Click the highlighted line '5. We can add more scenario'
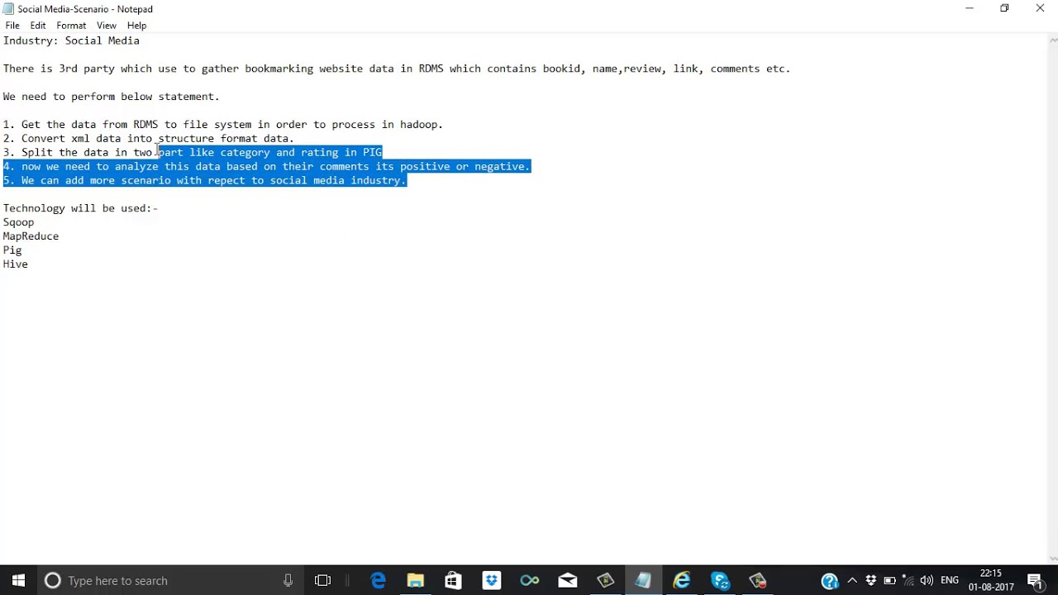Screen dimensions: 1058x595 click(x=204, y=180)
